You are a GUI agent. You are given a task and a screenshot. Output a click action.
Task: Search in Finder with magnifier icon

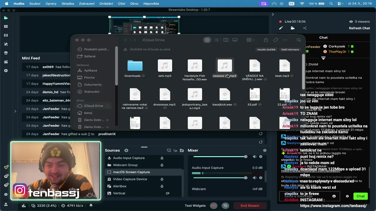coord(299,40)
